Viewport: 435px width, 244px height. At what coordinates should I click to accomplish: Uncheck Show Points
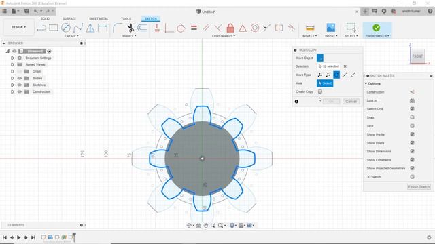[413, 143]
